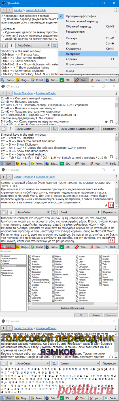Click source pane scrollbar in Russian to Korean window
Viewport: 119px width, 401px height.
pyautogui.click(x=116, y=345)
